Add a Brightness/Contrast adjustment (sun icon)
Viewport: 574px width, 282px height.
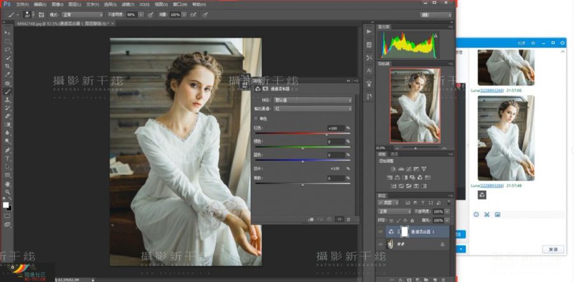click(393, 169)
